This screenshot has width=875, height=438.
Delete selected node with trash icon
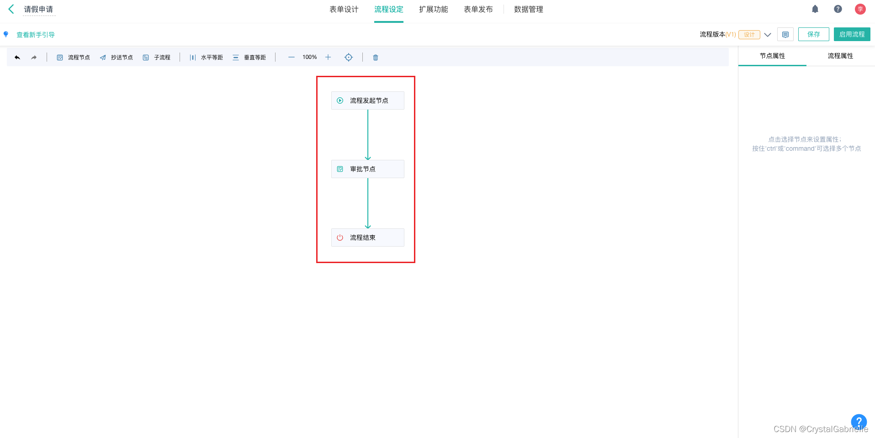tap(376, 58)
